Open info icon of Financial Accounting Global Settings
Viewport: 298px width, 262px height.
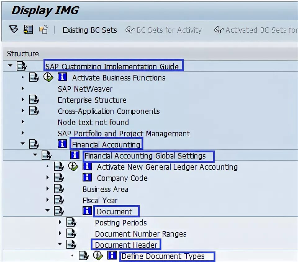(x=75, y=155)
